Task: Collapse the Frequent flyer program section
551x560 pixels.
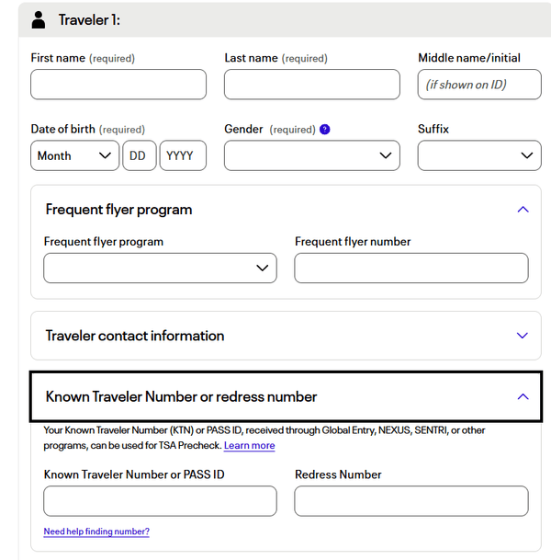Action: tap(523, 210)
